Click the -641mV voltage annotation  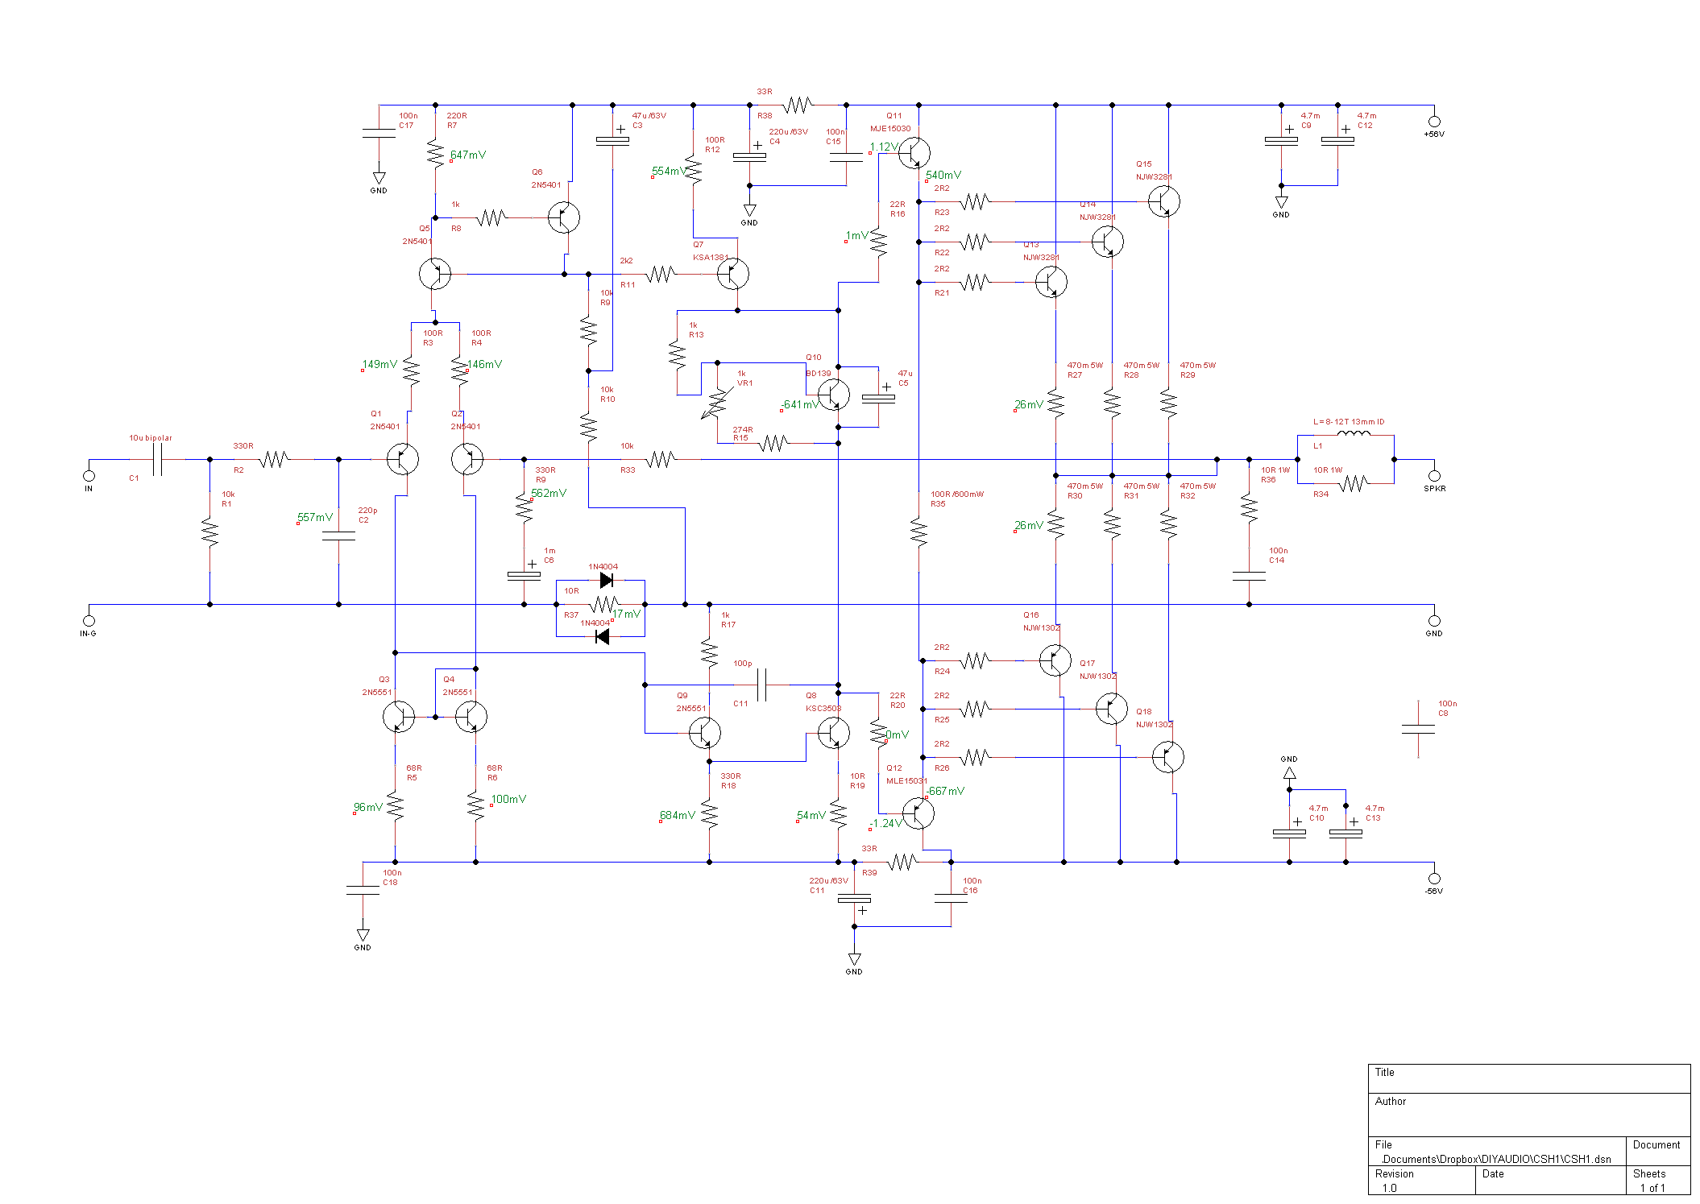pyautogui.click(x=800, y=404)
